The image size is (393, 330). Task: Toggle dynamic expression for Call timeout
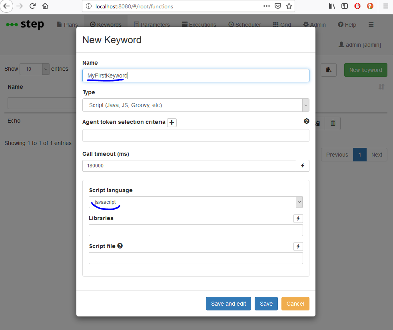click(303, 166)
